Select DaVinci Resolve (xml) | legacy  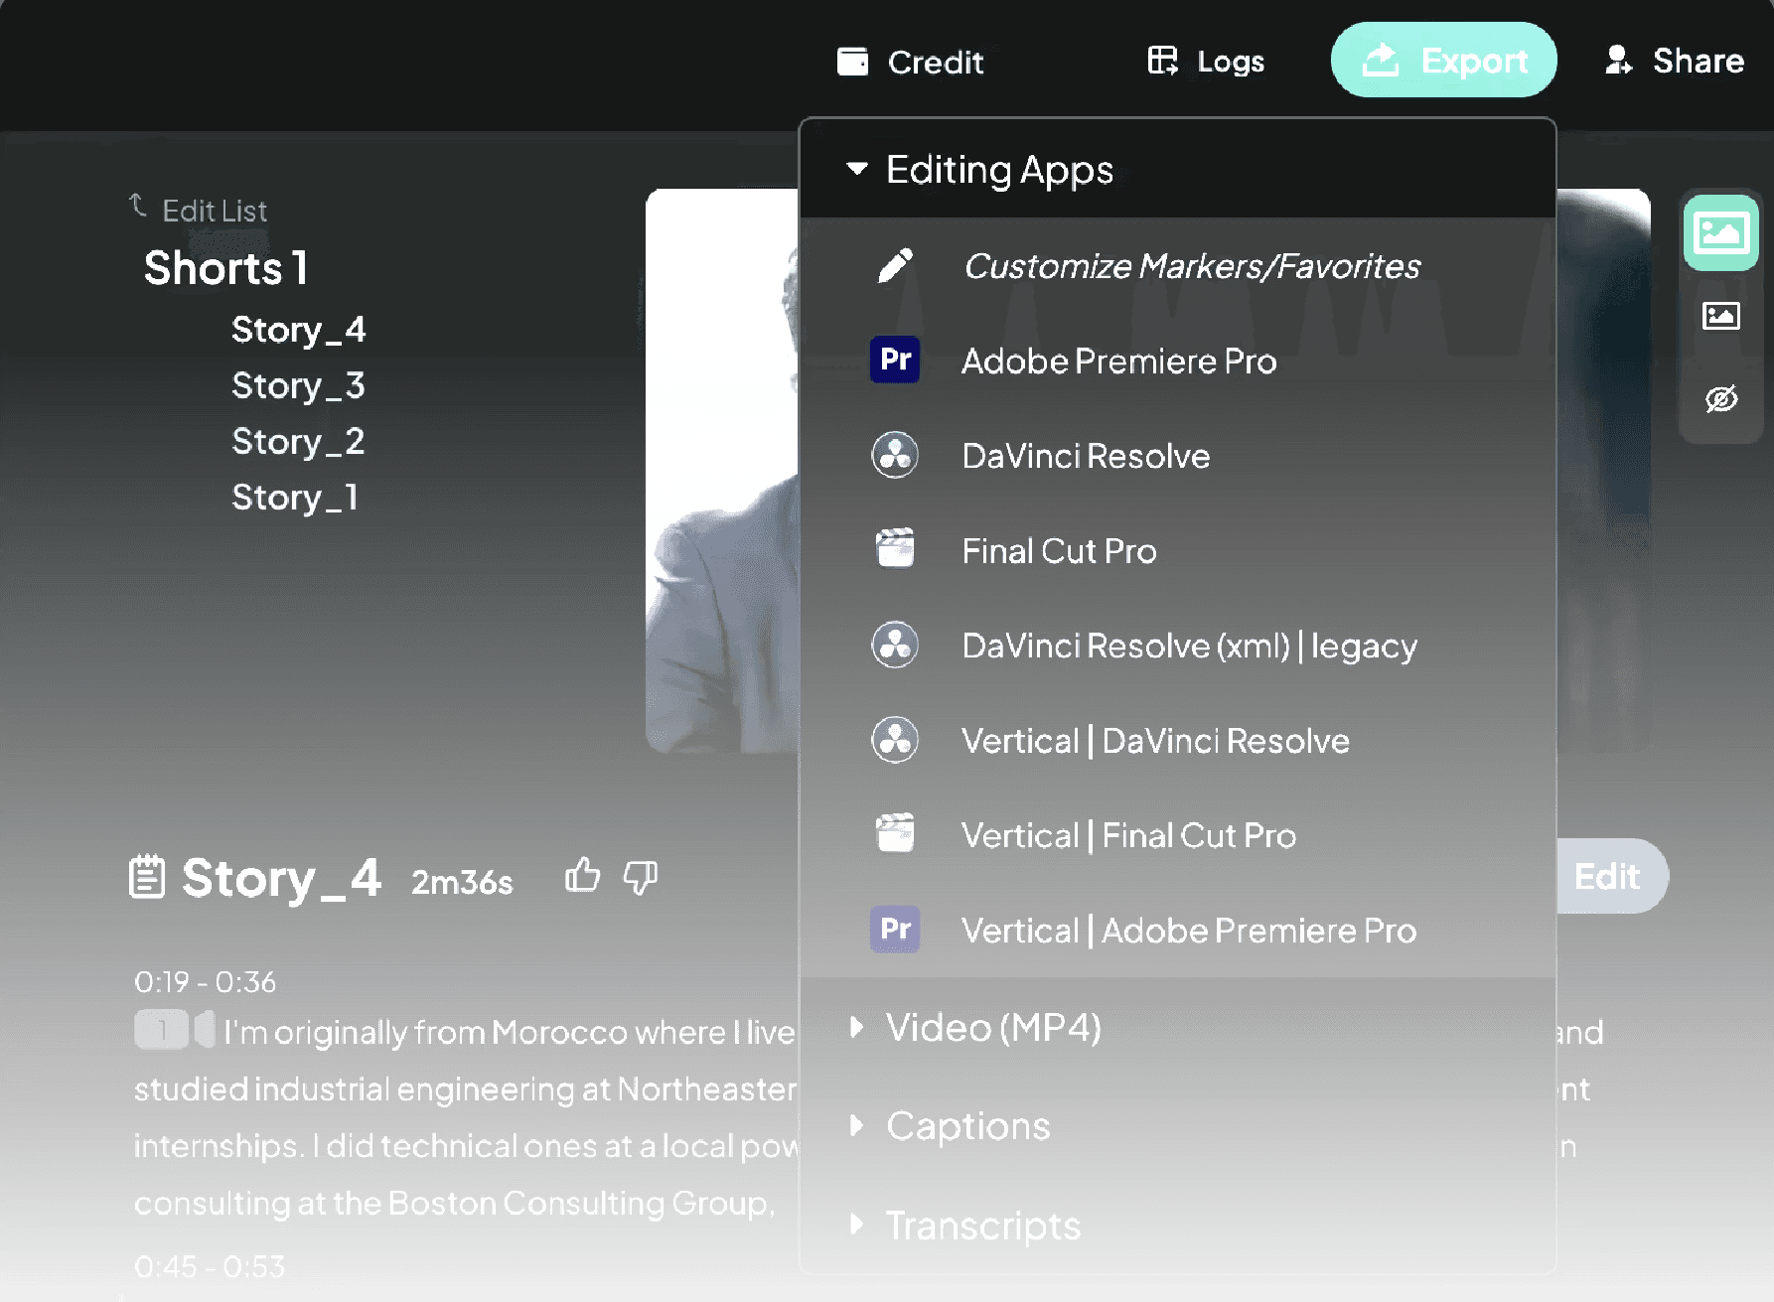pos(1189,647)
